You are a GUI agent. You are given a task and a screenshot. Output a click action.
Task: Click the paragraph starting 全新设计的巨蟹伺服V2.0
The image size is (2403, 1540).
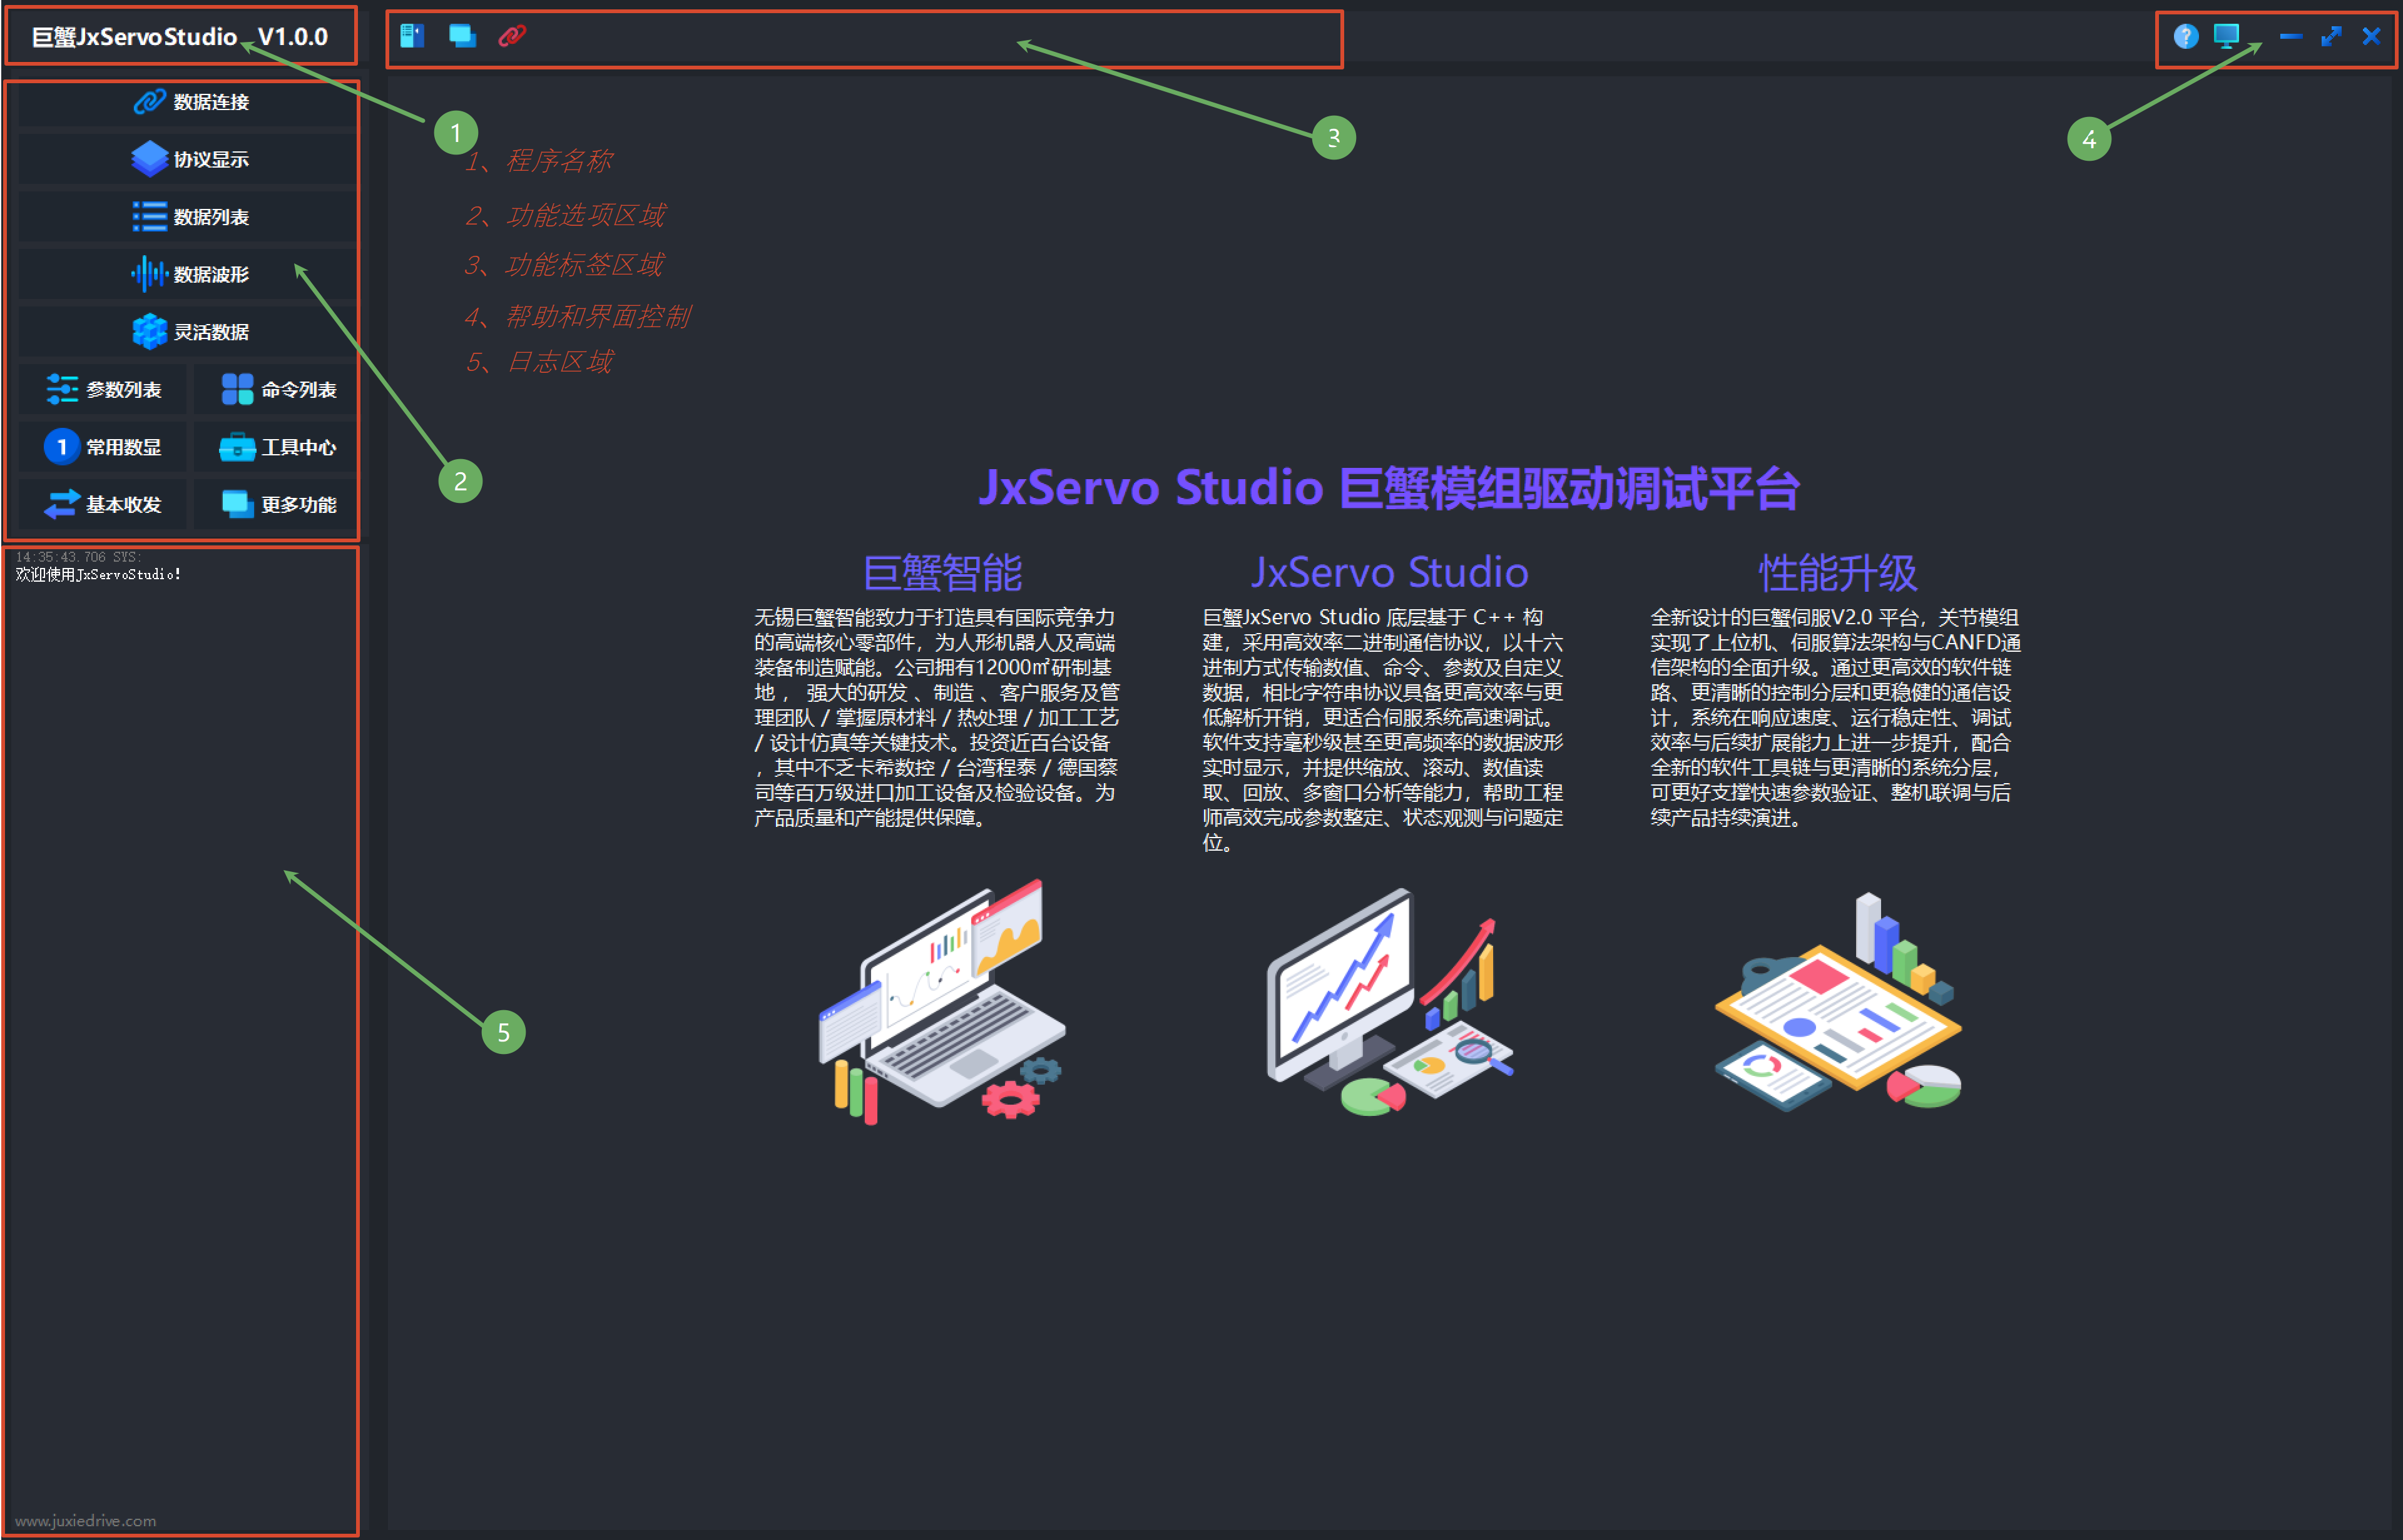pyautogui.click(x=1835, y=717)
